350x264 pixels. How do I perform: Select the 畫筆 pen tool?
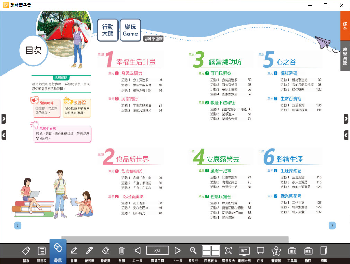pyautogui.click(x=74, y=251)
